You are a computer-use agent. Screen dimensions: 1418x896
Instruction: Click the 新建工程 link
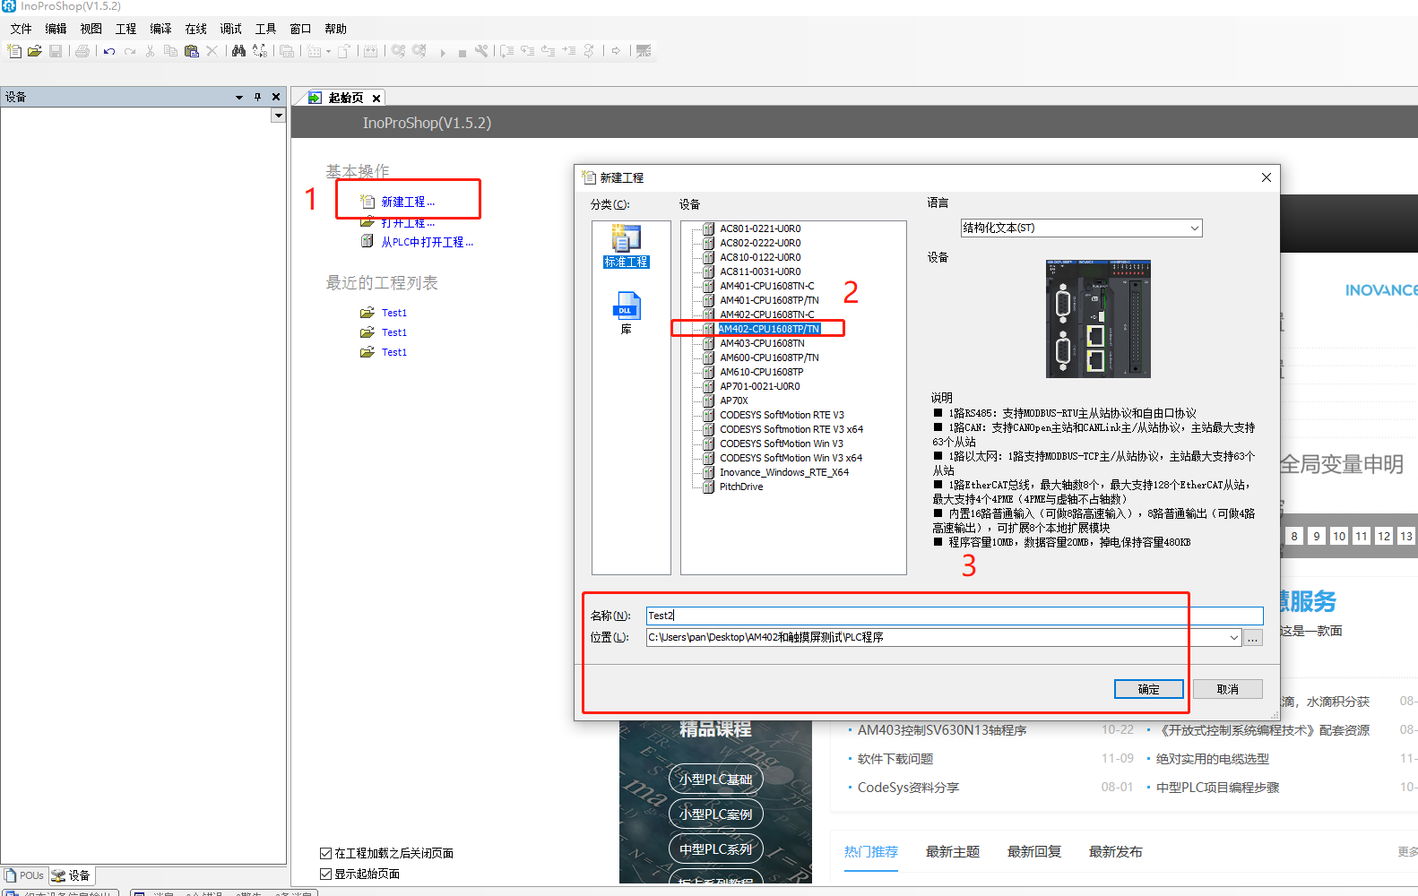coord(408,202)
